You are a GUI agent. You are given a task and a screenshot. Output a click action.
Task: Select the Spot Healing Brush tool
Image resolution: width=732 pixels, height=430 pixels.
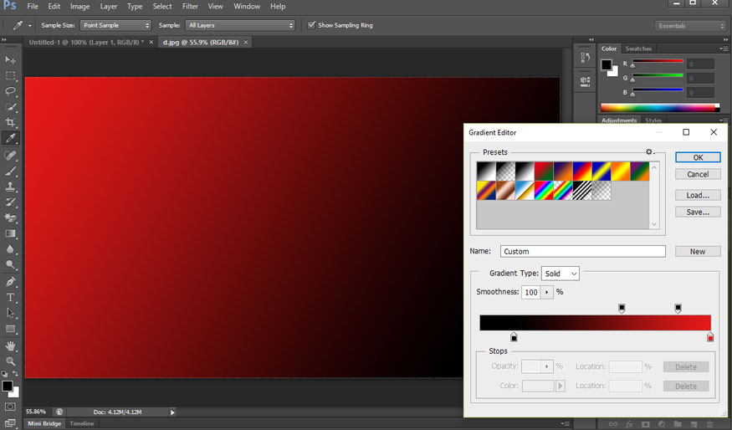tap(10, 155)
